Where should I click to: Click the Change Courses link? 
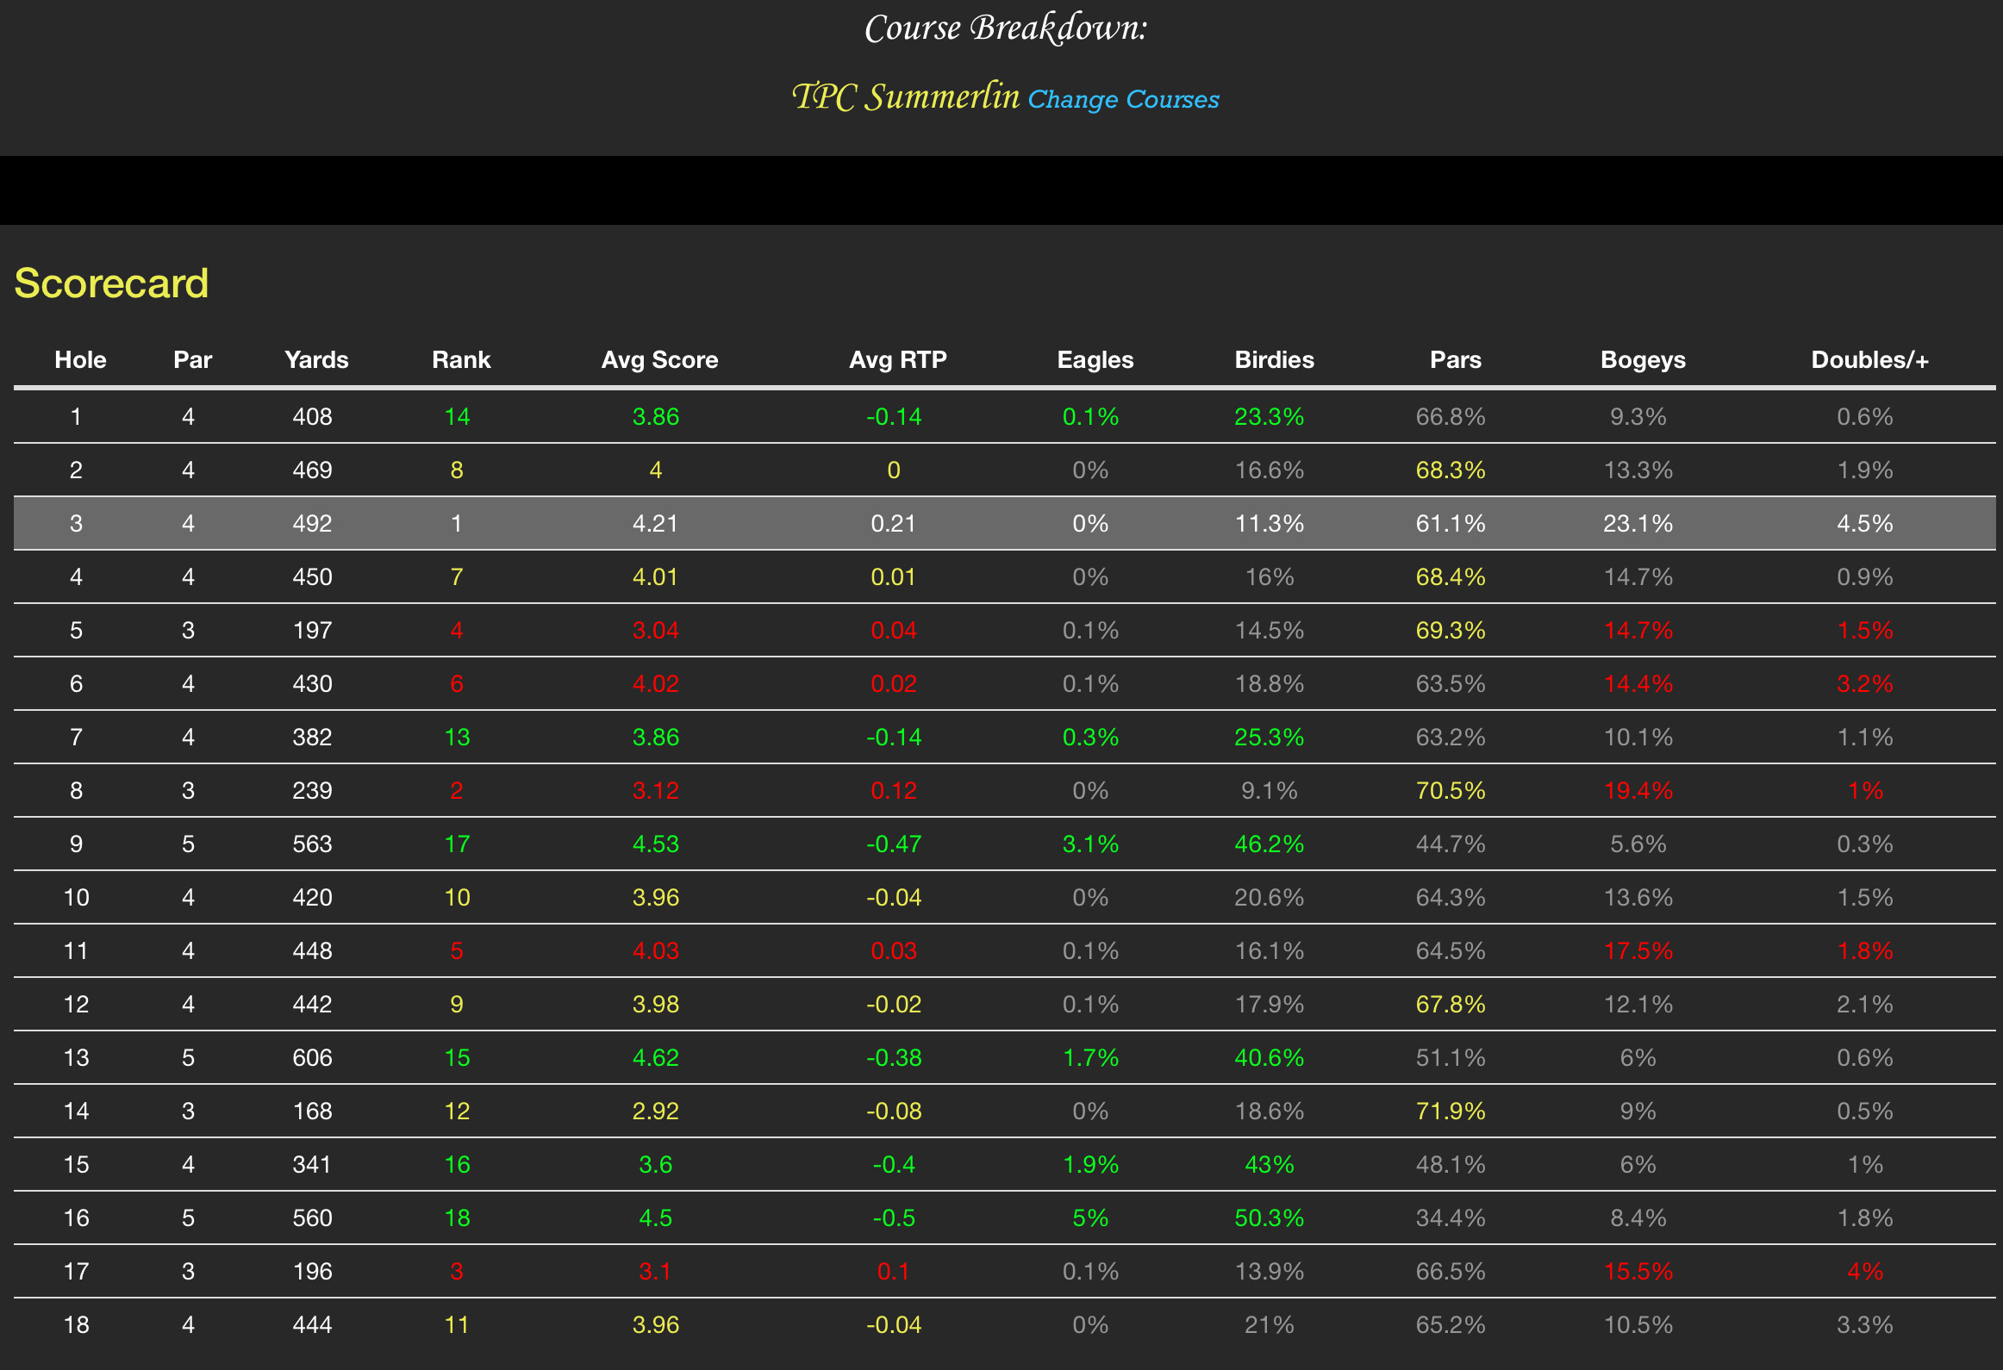click(1123, 99)
